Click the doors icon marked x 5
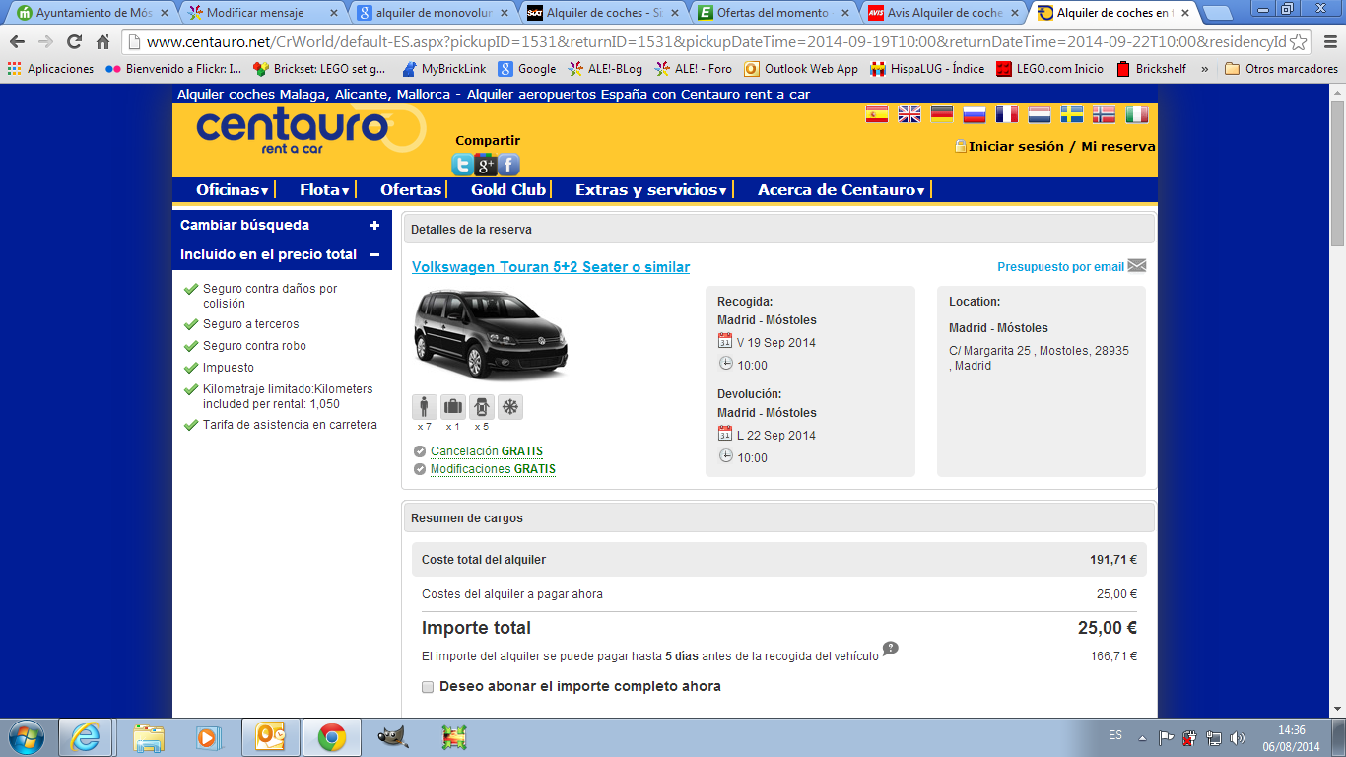 click(x=481, y=407)
